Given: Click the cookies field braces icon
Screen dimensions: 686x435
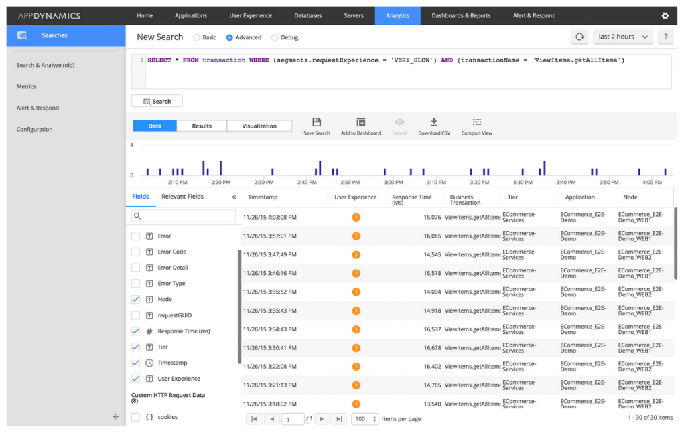Looking at the screenshot, I should click(x=149, y=417).
